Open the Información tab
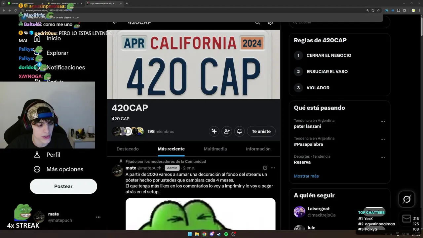423x238 pixels. [x=258, y=149]
